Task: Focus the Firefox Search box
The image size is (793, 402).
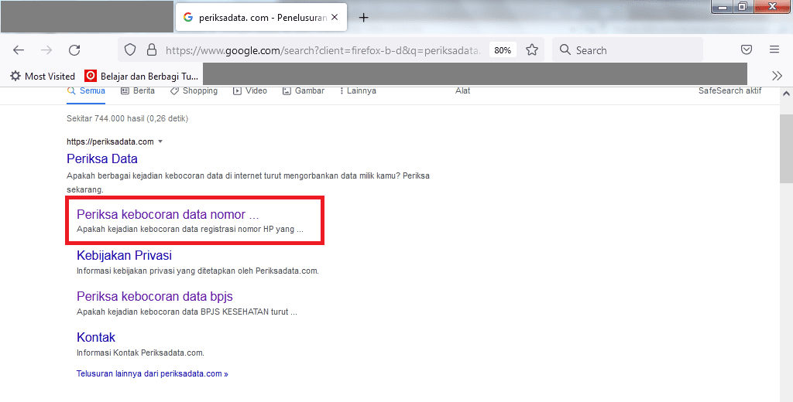Action: coord(627,50)
